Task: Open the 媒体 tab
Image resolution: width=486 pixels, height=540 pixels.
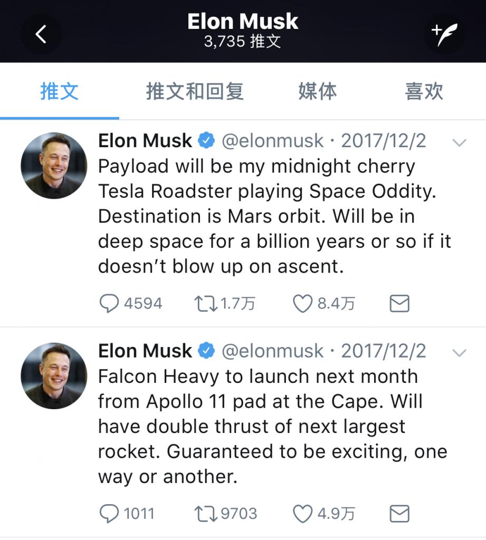Action: pyautogui.click(x=317, y=92)
